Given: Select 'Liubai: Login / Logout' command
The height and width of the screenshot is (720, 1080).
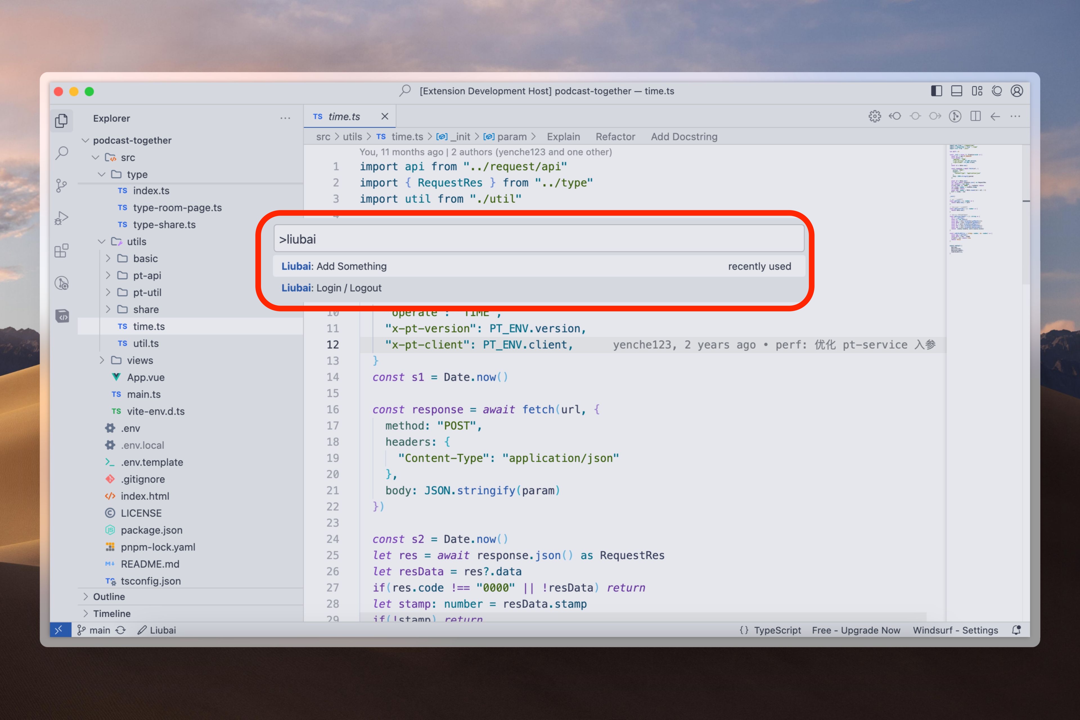Looking at the screenshot, I should 331,288.
